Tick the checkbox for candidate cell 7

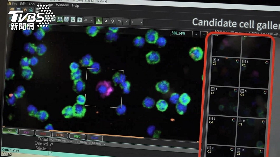pos(211,118)
